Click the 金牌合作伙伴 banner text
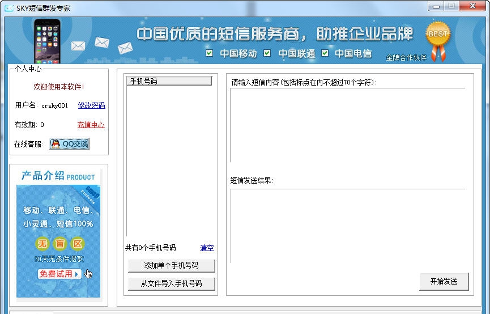 (x=406, y=58)
